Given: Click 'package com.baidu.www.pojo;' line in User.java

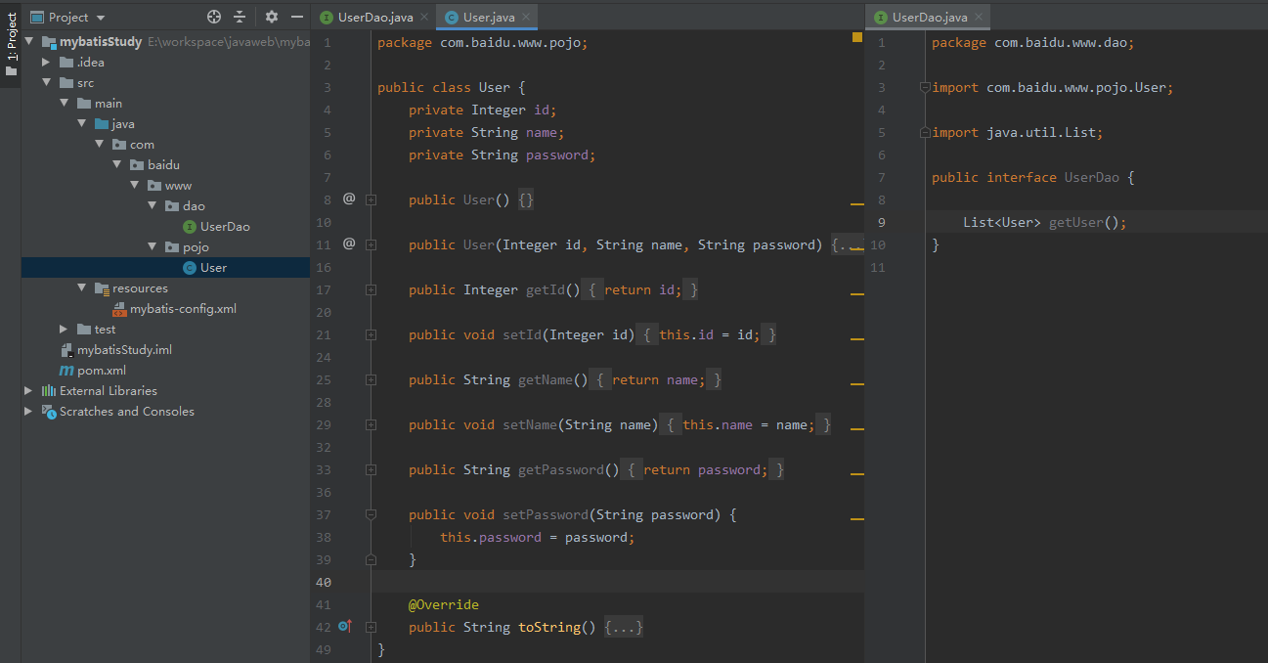Looking at the screenshot, I should pyautogui.click(x=482, y=42).
